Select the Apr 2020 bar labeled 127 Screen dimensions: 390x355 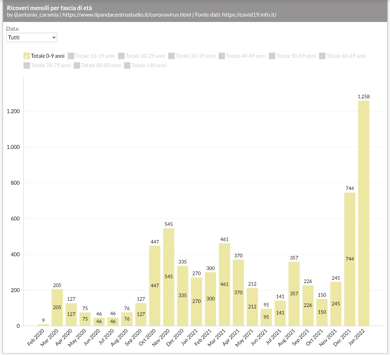pyautogui.click(x=71, y=315)
